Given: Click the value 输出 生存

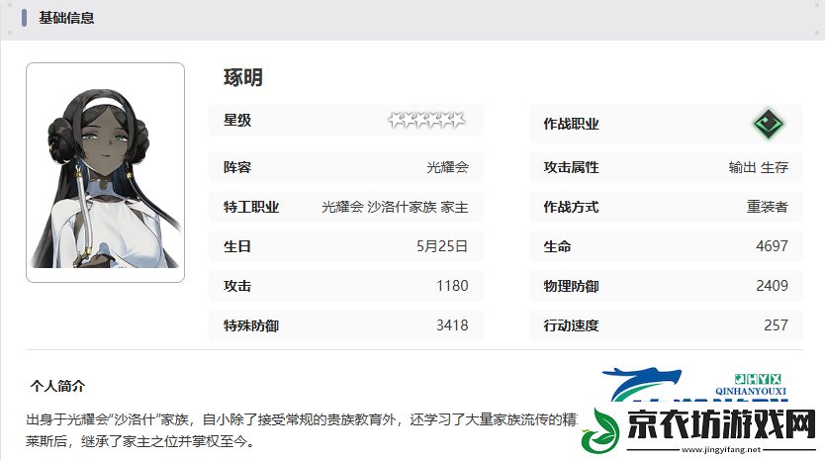Looking at the screenshot, I should tap(758, 167).
